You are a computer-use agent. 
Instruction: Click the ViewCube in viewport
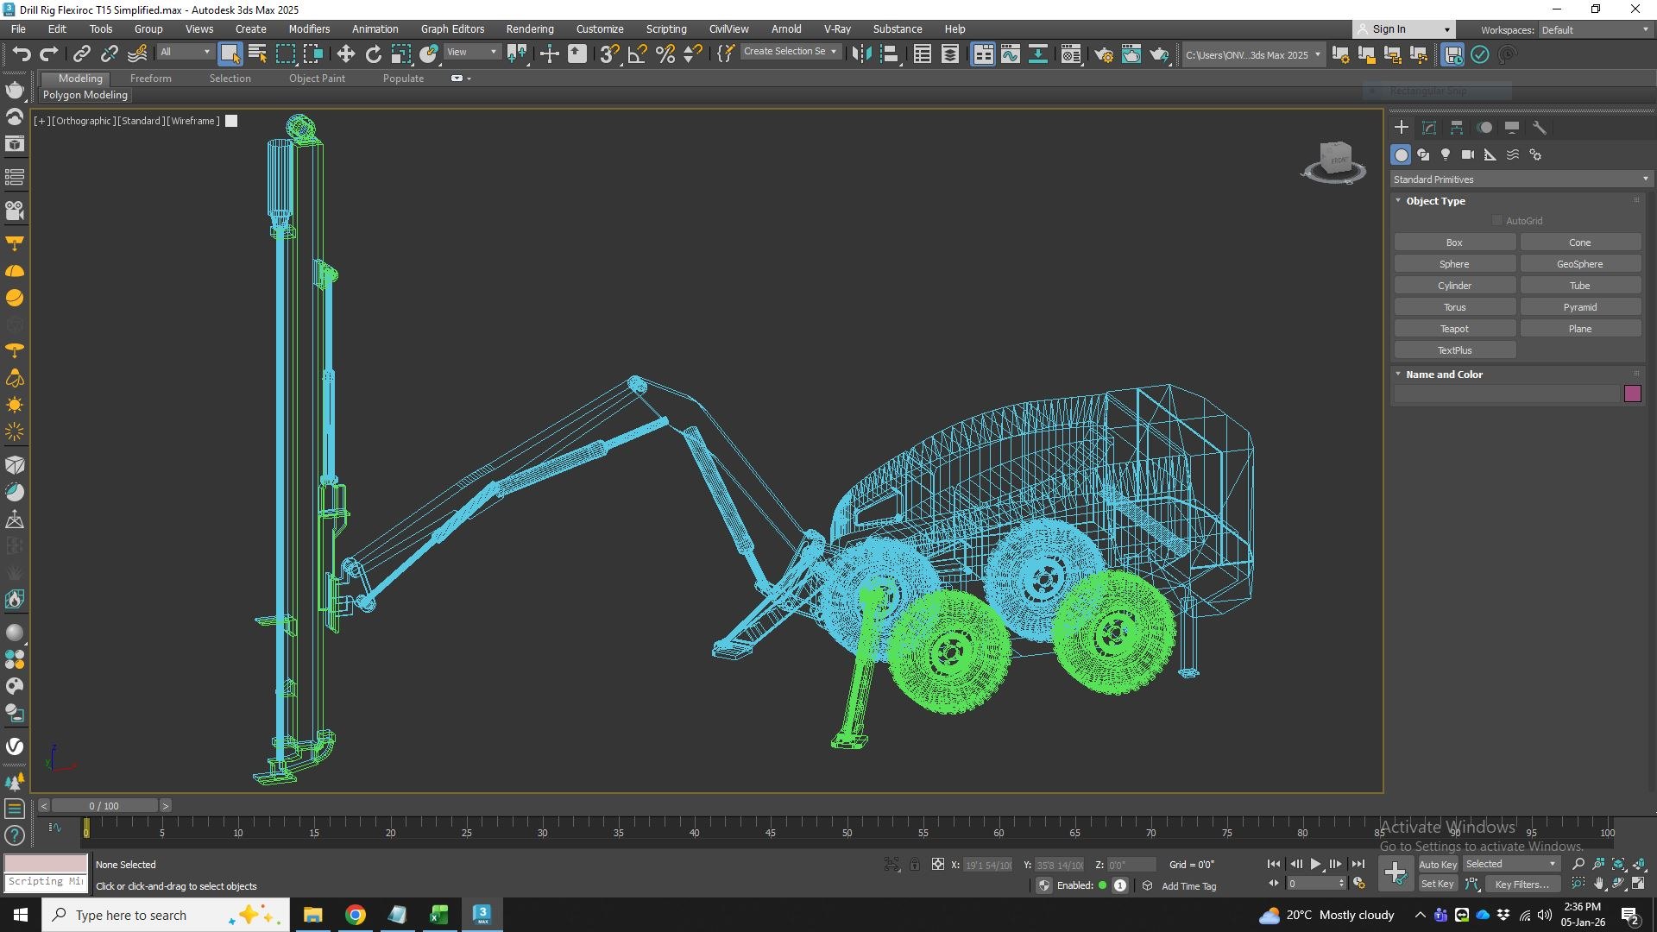[1335, 161]
